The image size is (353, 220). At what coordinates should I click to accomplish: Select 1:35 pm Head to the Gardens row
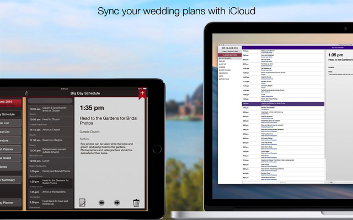point(50,183)
